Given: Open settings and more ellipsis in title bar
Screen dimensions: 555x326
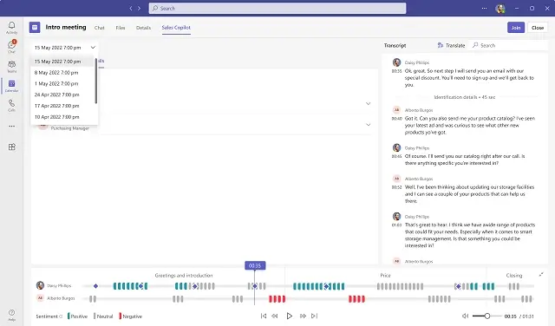Looking at the screenshot, I should (484, 8).
